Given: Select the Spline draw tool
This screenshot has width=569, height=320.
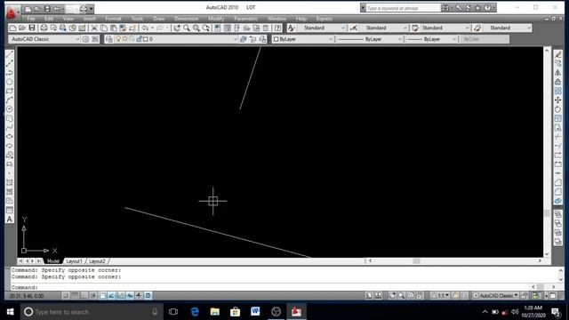Looking at the screenshot, I should pyautogui.click(x=10, y=127).
